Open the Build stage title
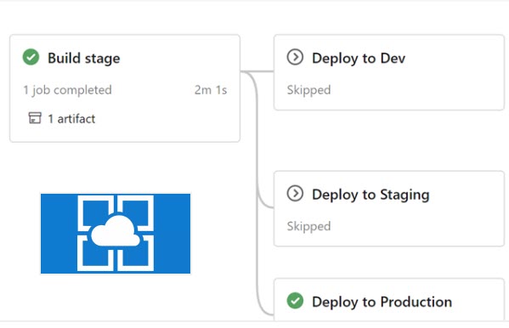The width and height of the screenshot is (509, 328). coord(84,58)
